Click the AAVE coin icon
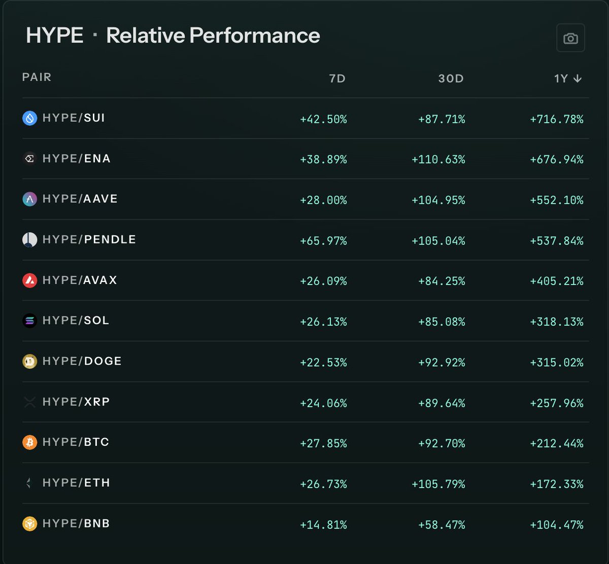The image size is (609, 564). [x=30, y=199]
